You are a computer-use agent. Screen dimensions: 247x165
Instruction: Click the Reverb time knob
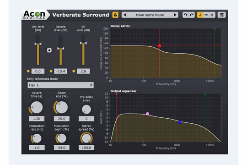37,107
